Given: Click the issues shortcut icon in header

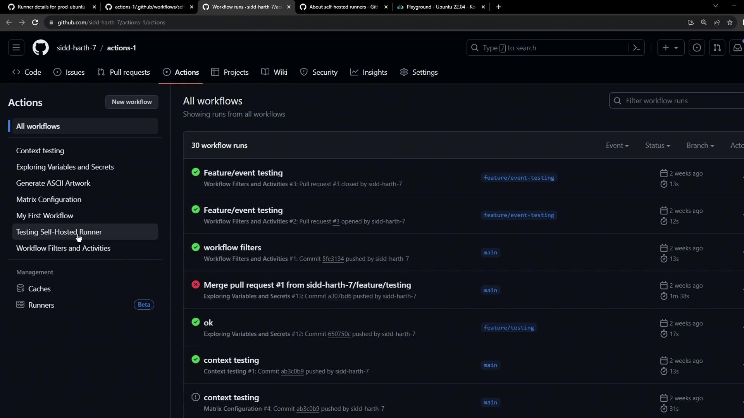Looking at the screenshot, I should [696, 48].
